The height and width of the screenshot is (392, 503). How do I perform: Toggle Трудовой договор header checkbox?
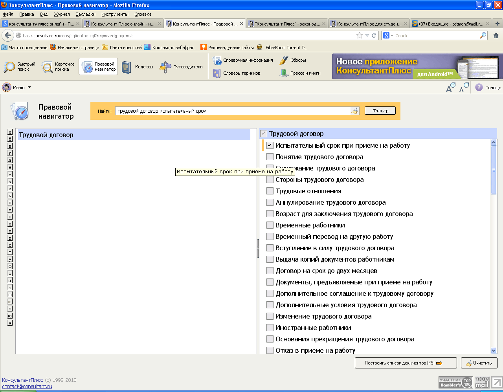click(x=264, y=134)
